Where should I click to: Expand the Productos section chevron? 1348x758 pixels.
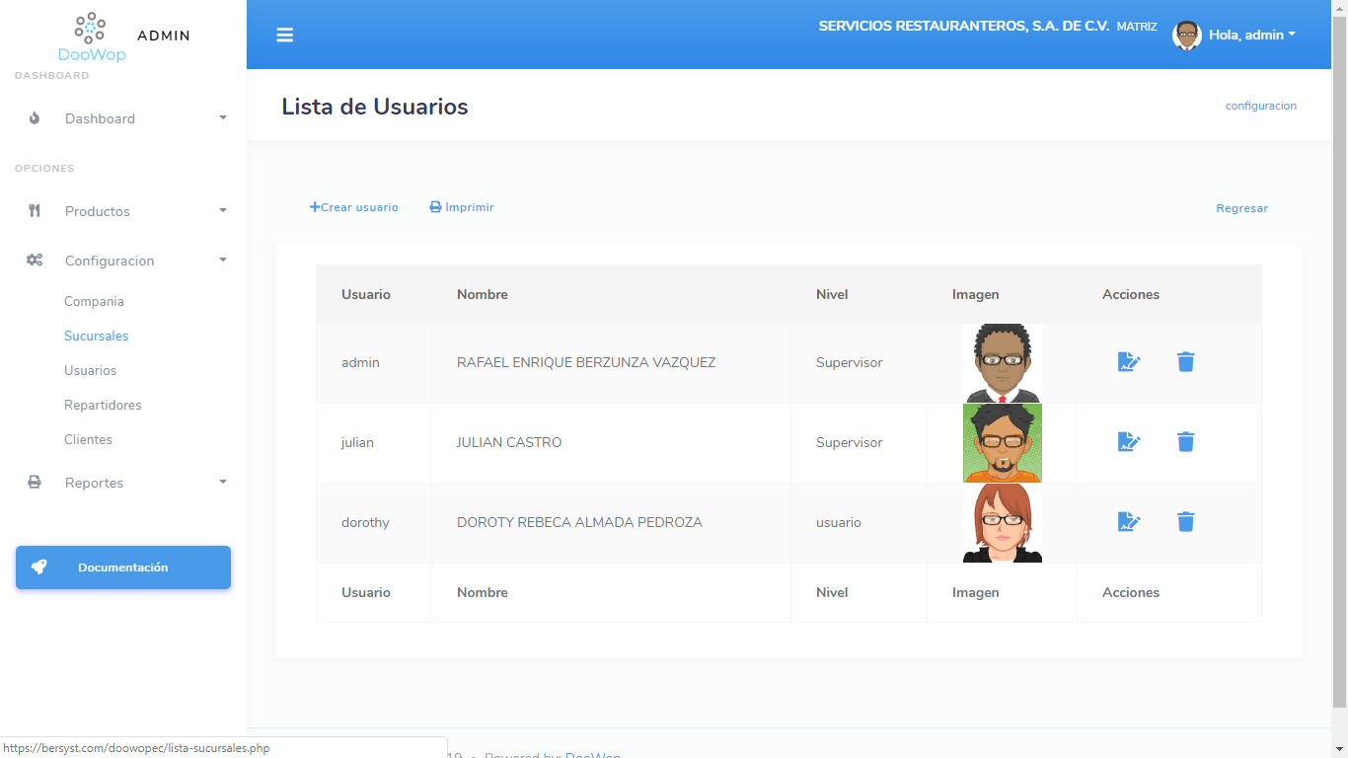coord(223,210)
